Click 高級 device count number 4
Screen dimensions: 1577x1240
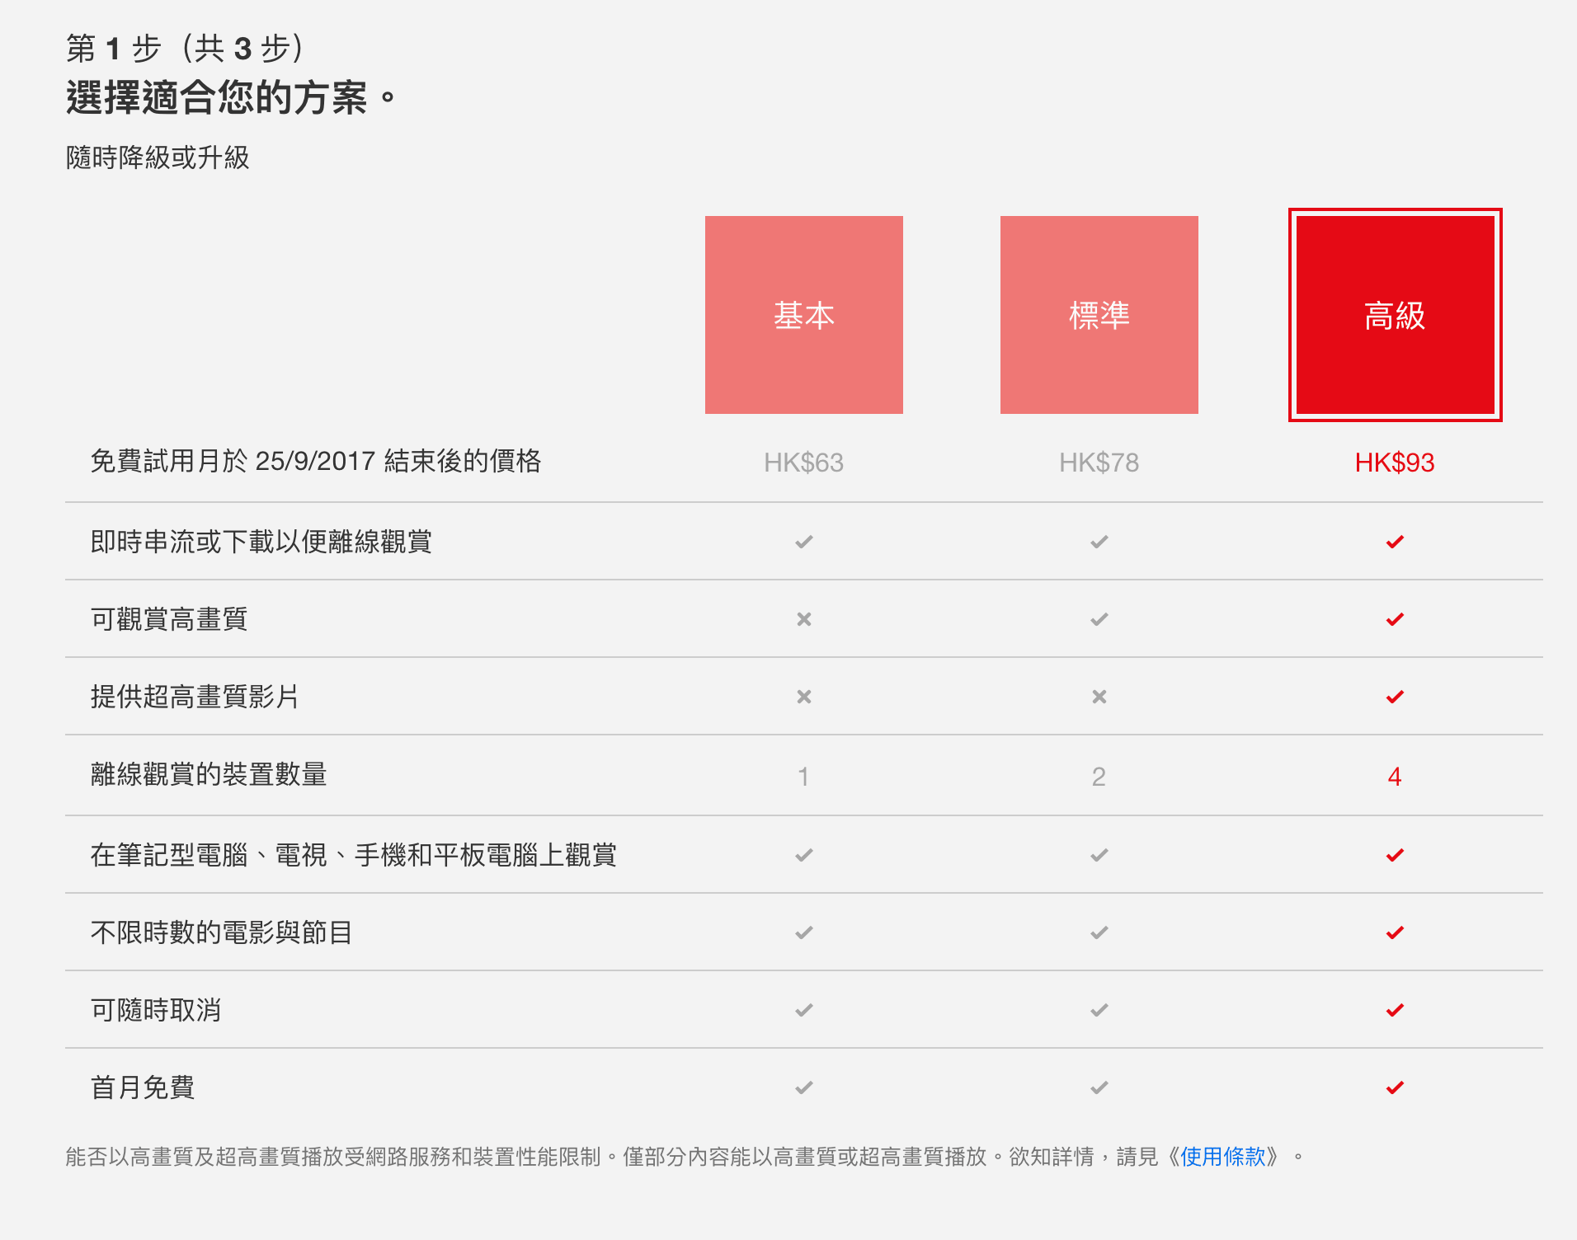1395,777
